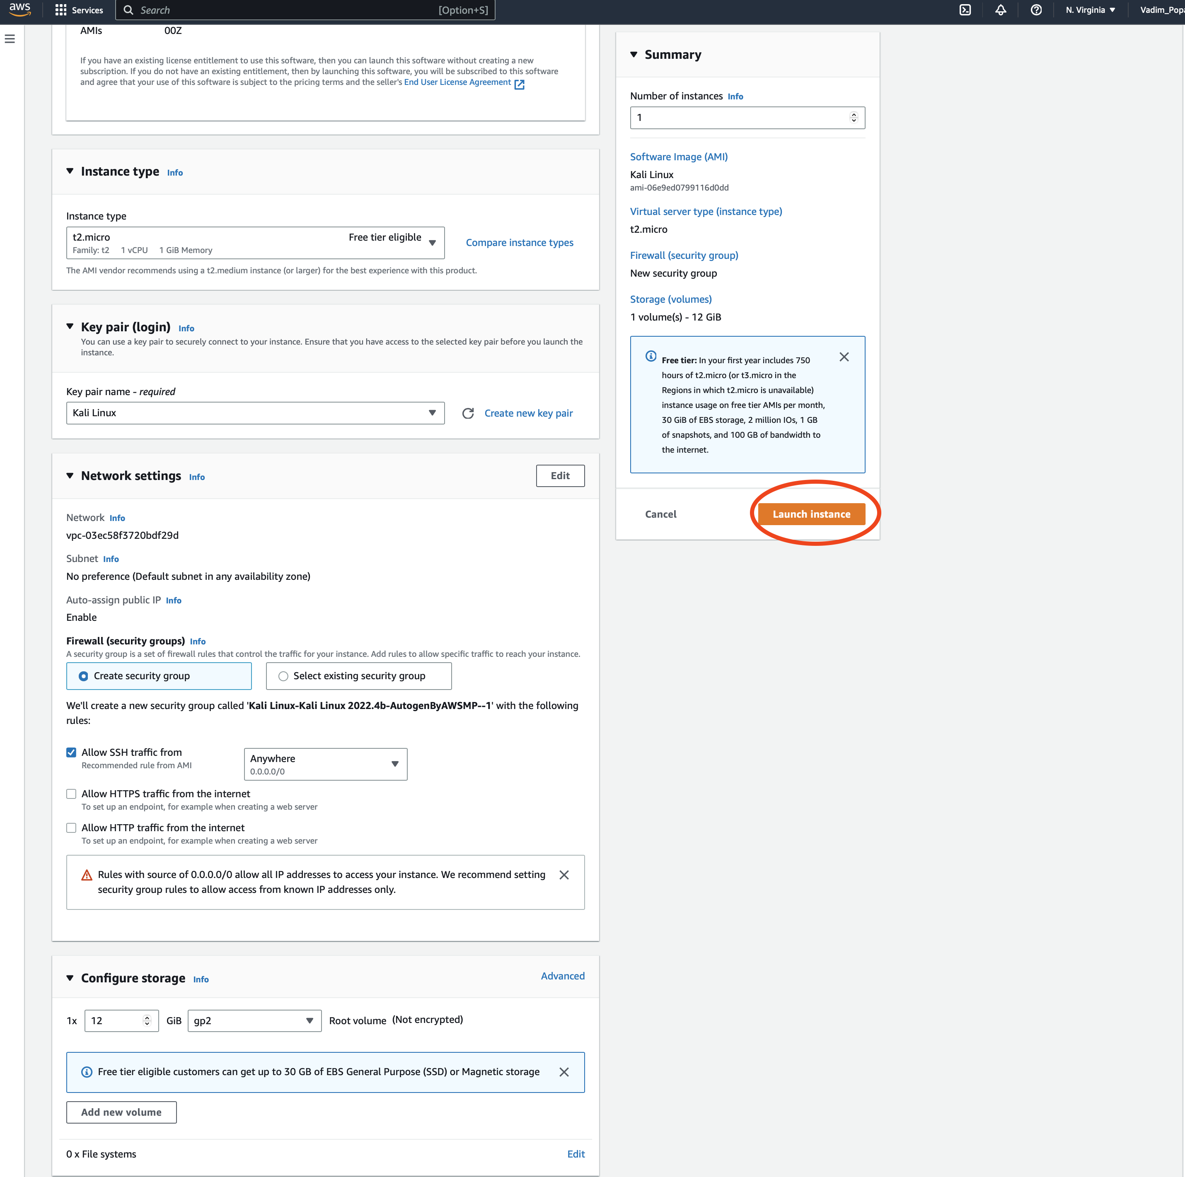Collapse the Network settings section

(70, 476)
